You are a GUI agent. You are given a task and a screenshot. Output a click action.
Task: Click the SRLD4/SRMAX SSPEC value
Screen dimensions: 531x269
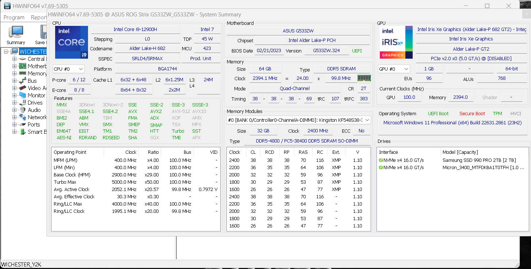click(148, 58)
